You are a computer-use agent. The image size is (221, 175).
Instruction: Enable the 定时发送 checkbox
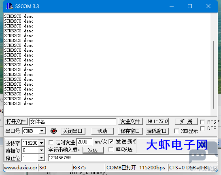tap(51, 142)
